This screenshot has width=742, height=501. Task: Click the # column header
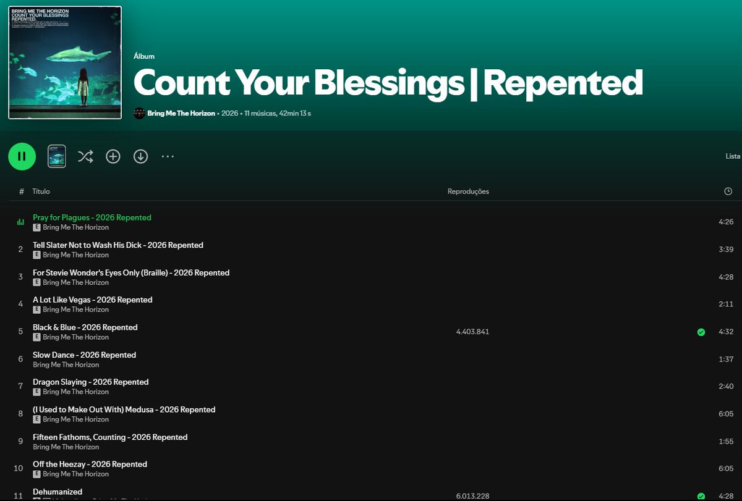[x=21, y=192]
